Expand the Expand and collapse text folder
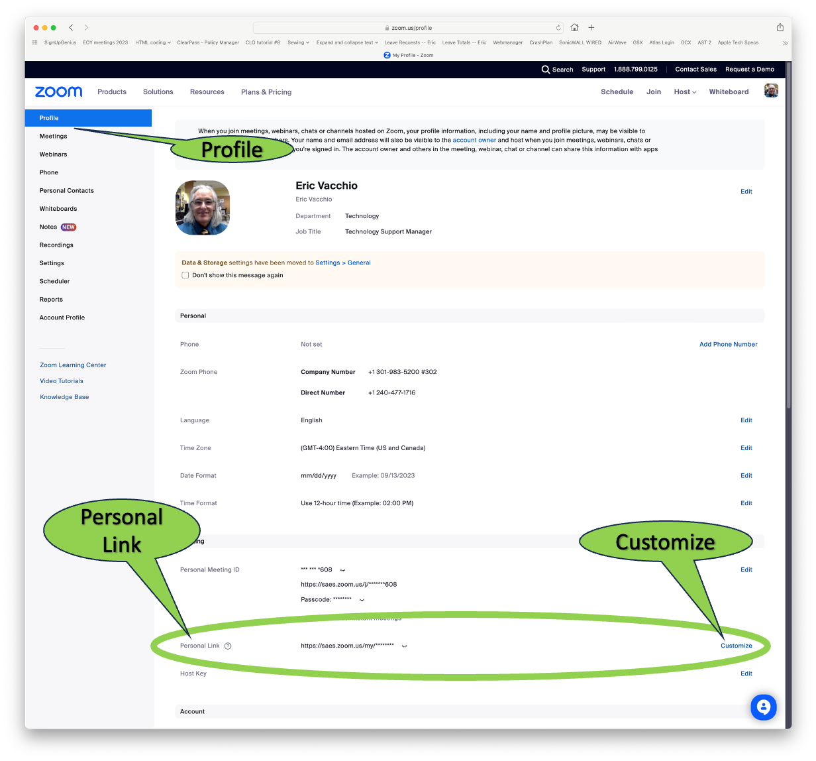The width and height of the screenshot is (816, 761). click(x=347, y=42)
